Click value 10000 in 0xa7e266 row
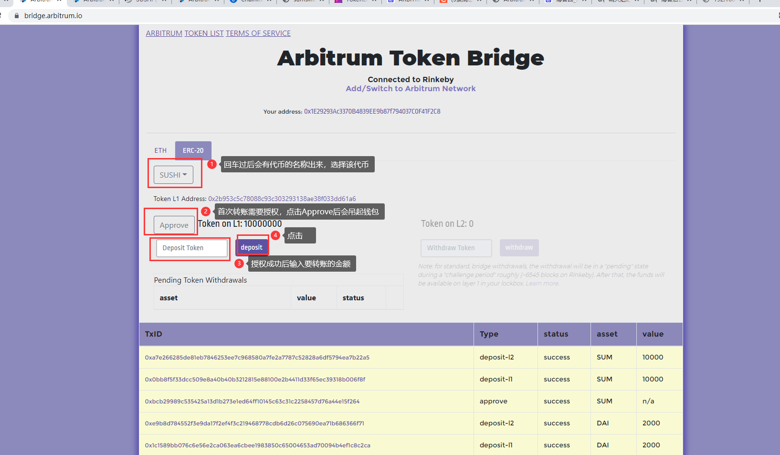Image resolution: width=780 pixels, height=455 pixels. click(653, 357)
